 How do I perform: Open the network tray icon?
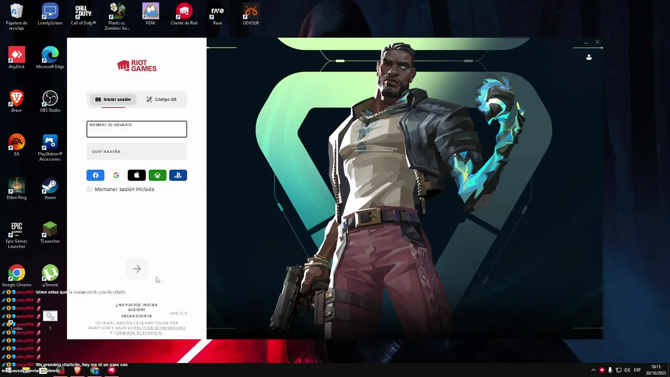(618, 370)
